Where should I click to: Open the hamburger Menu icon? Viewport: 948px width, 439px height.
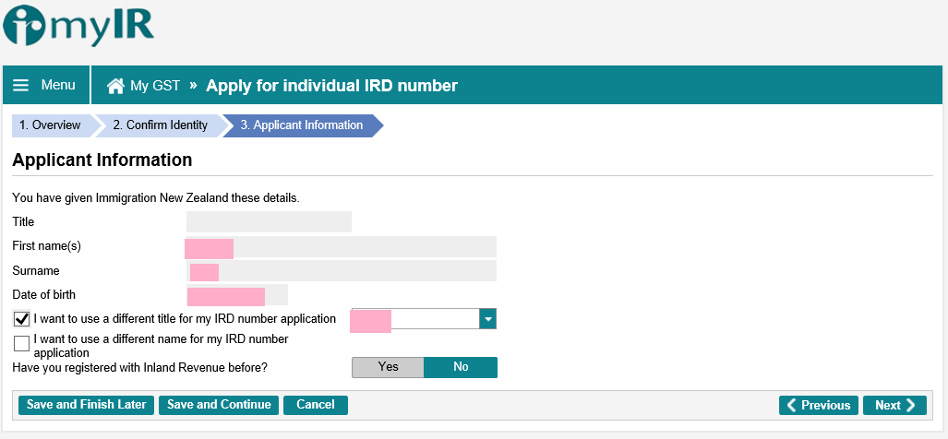point(21,86)
